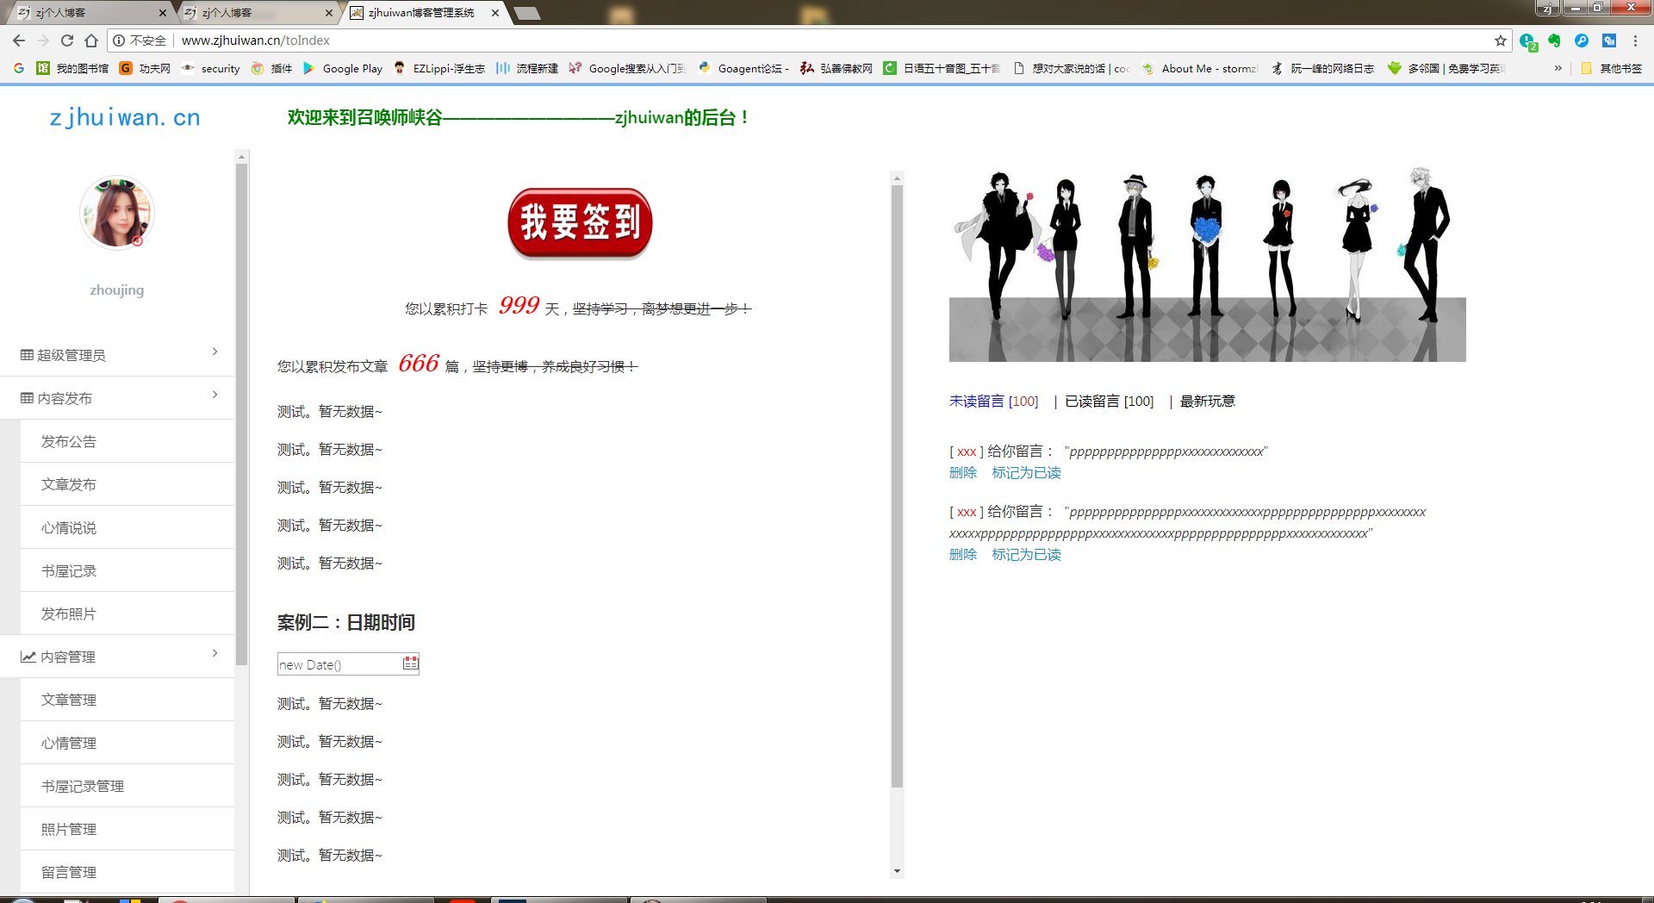Collapse 内容发布 menu chevron

215,395
